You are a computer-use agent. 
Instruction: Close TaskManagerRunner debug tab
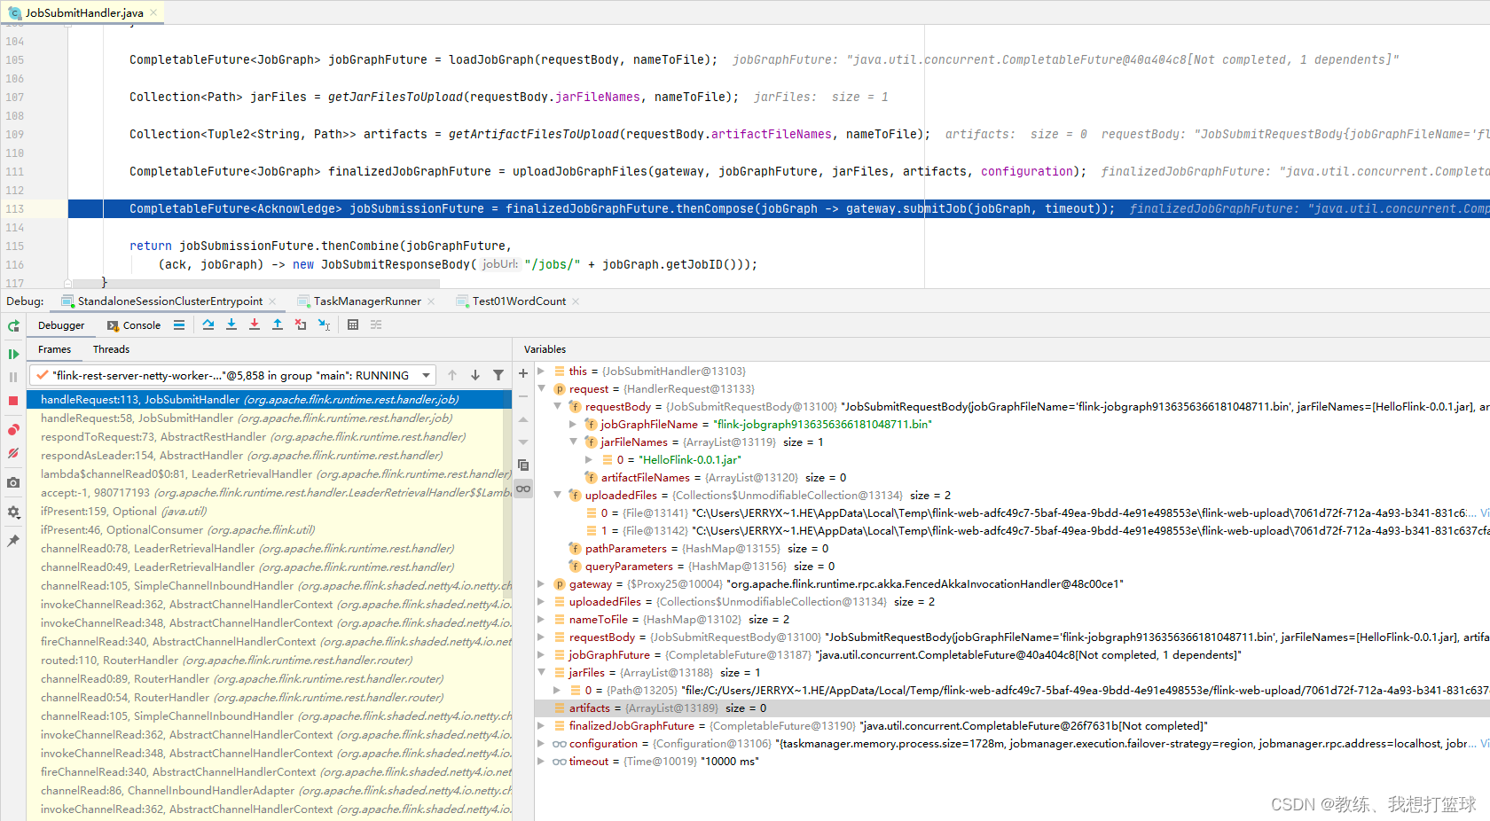[431, 301]
